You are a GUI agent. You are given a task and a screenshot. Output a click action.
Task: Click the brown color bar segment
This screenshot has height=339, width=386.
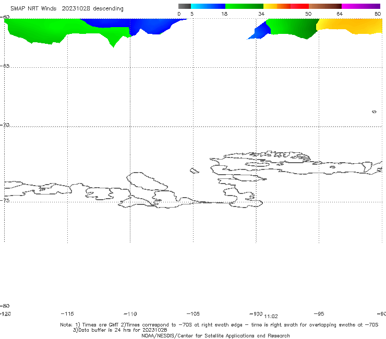325,6
